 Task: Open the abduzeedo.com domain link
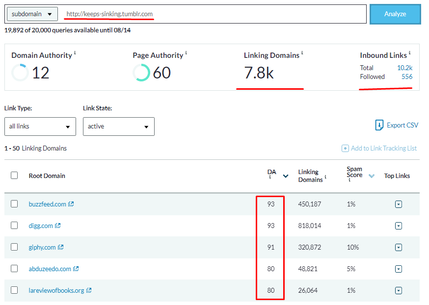coord(50,269)
